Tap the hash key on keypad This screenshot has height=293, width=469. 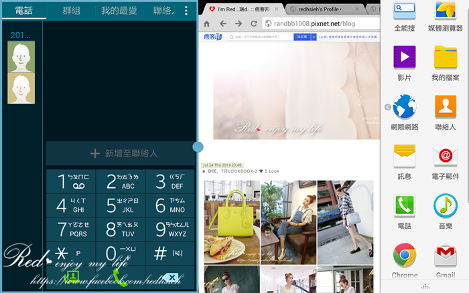click(170, 254)
